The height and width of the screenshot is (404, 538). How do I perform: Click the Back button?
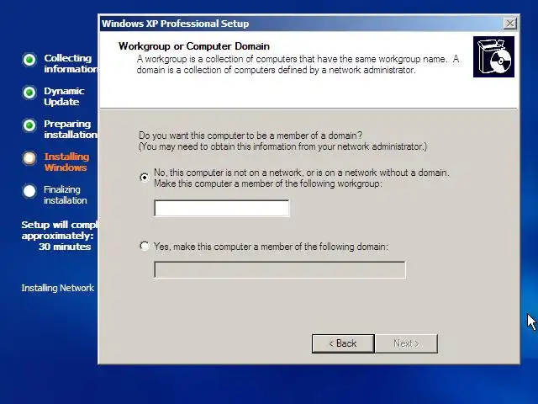point(343,343)
